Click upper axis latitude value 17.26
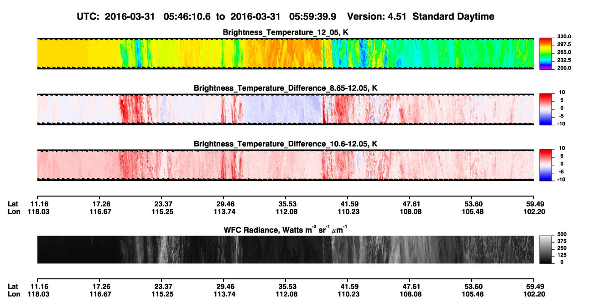 (x=99, y=204)
